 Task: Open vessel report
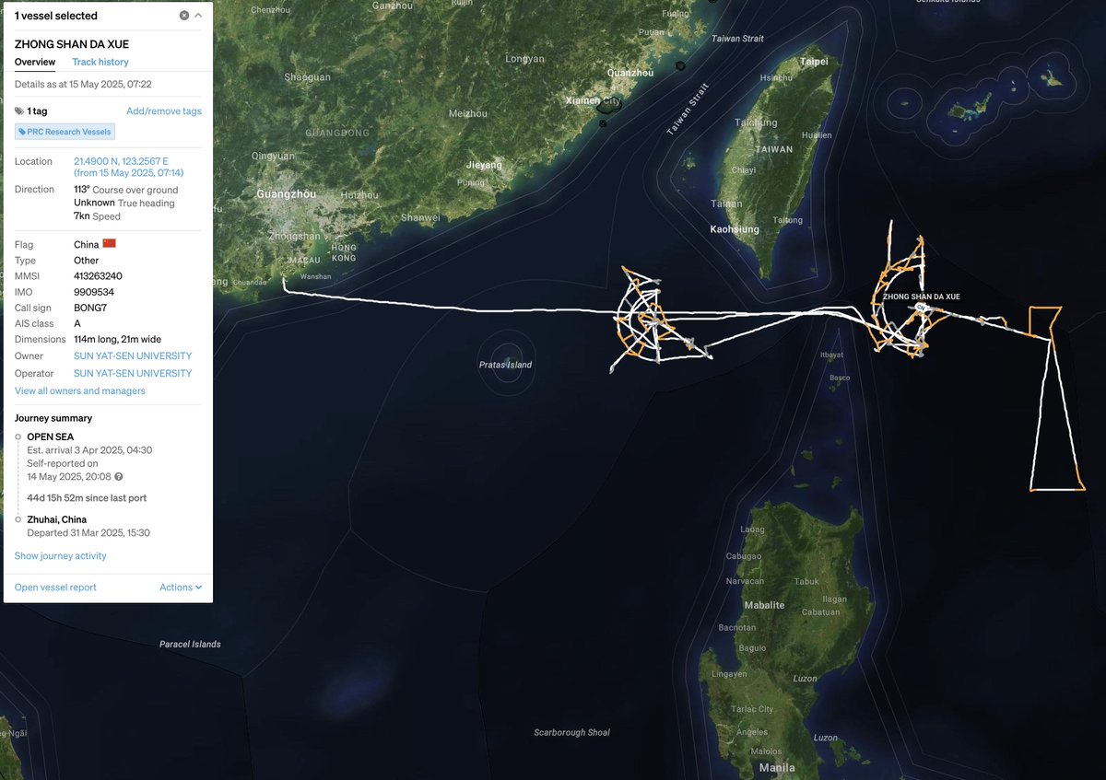[55, 588]
